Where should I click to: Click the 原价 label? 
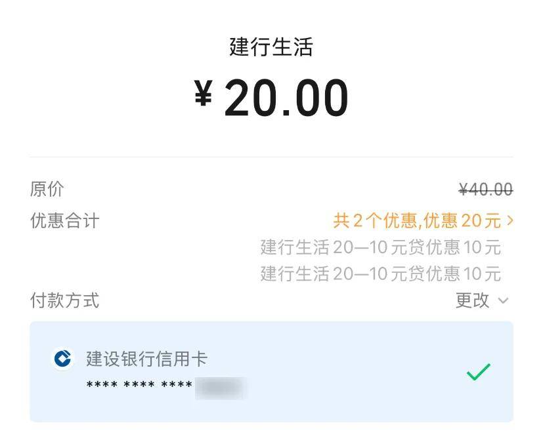click(x=47, y=190)
